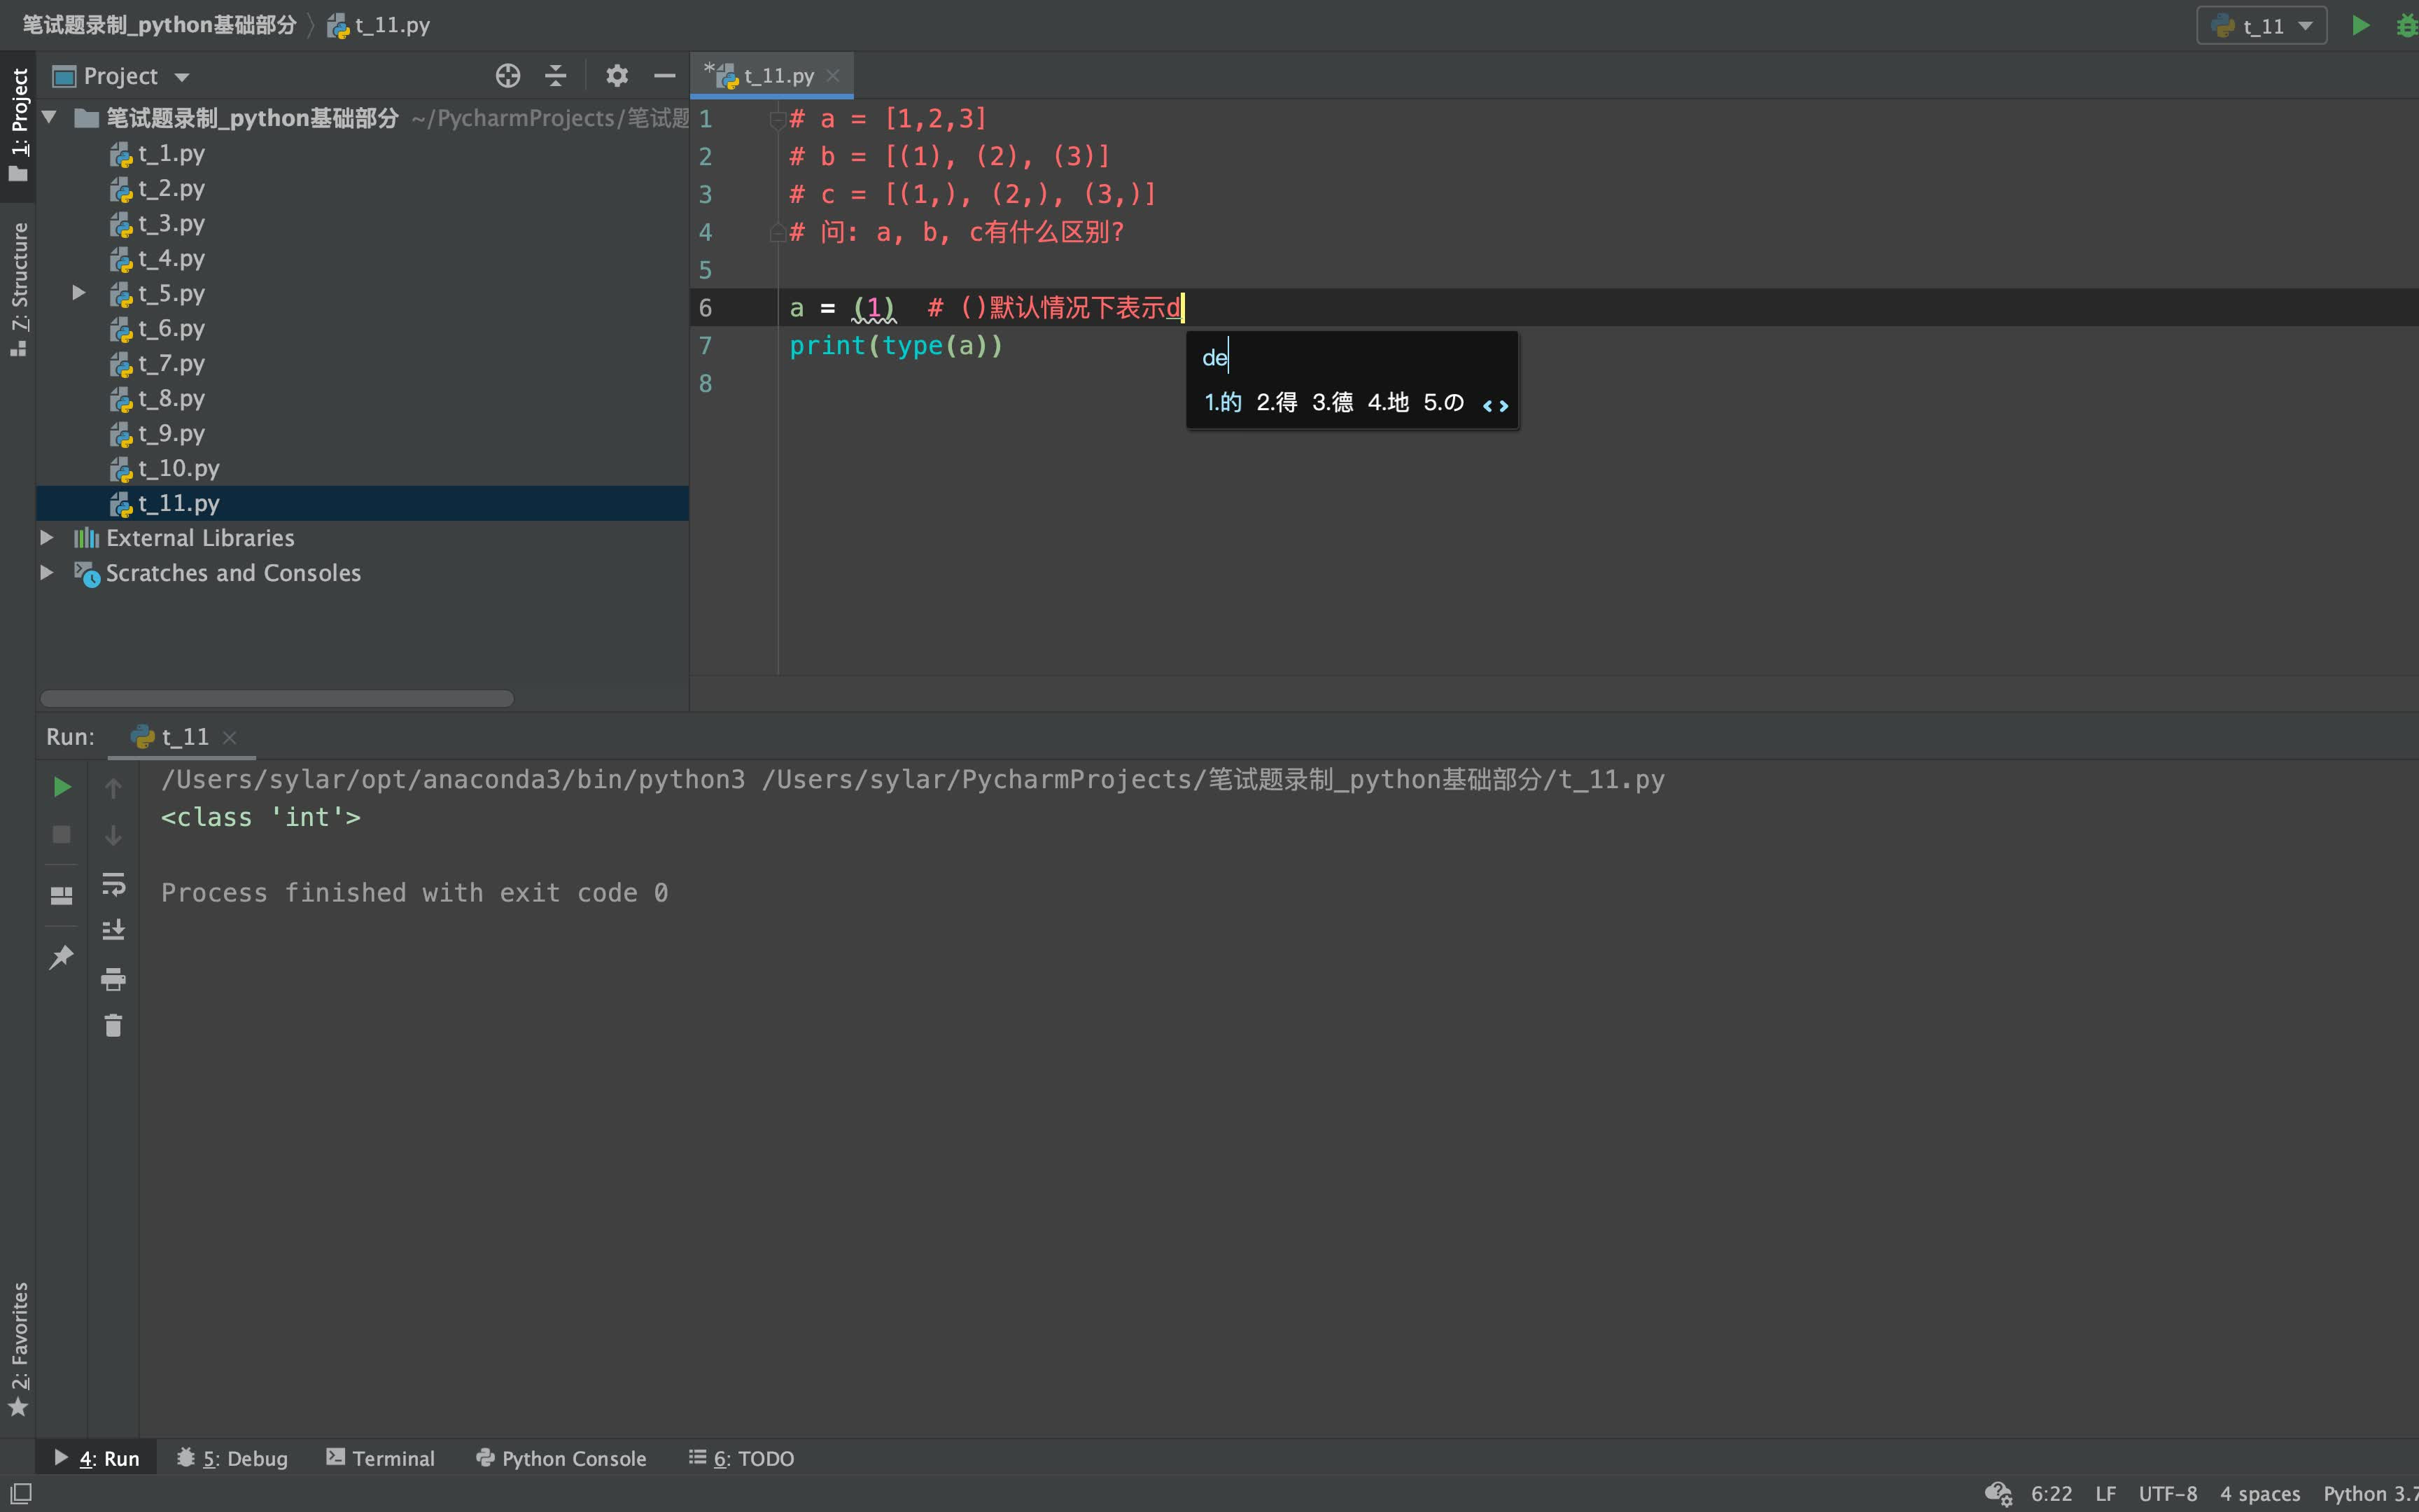The width and height of the screenshot is (2419, 1512).
Task: Expand External Libraries
Action: coord(46,538)
